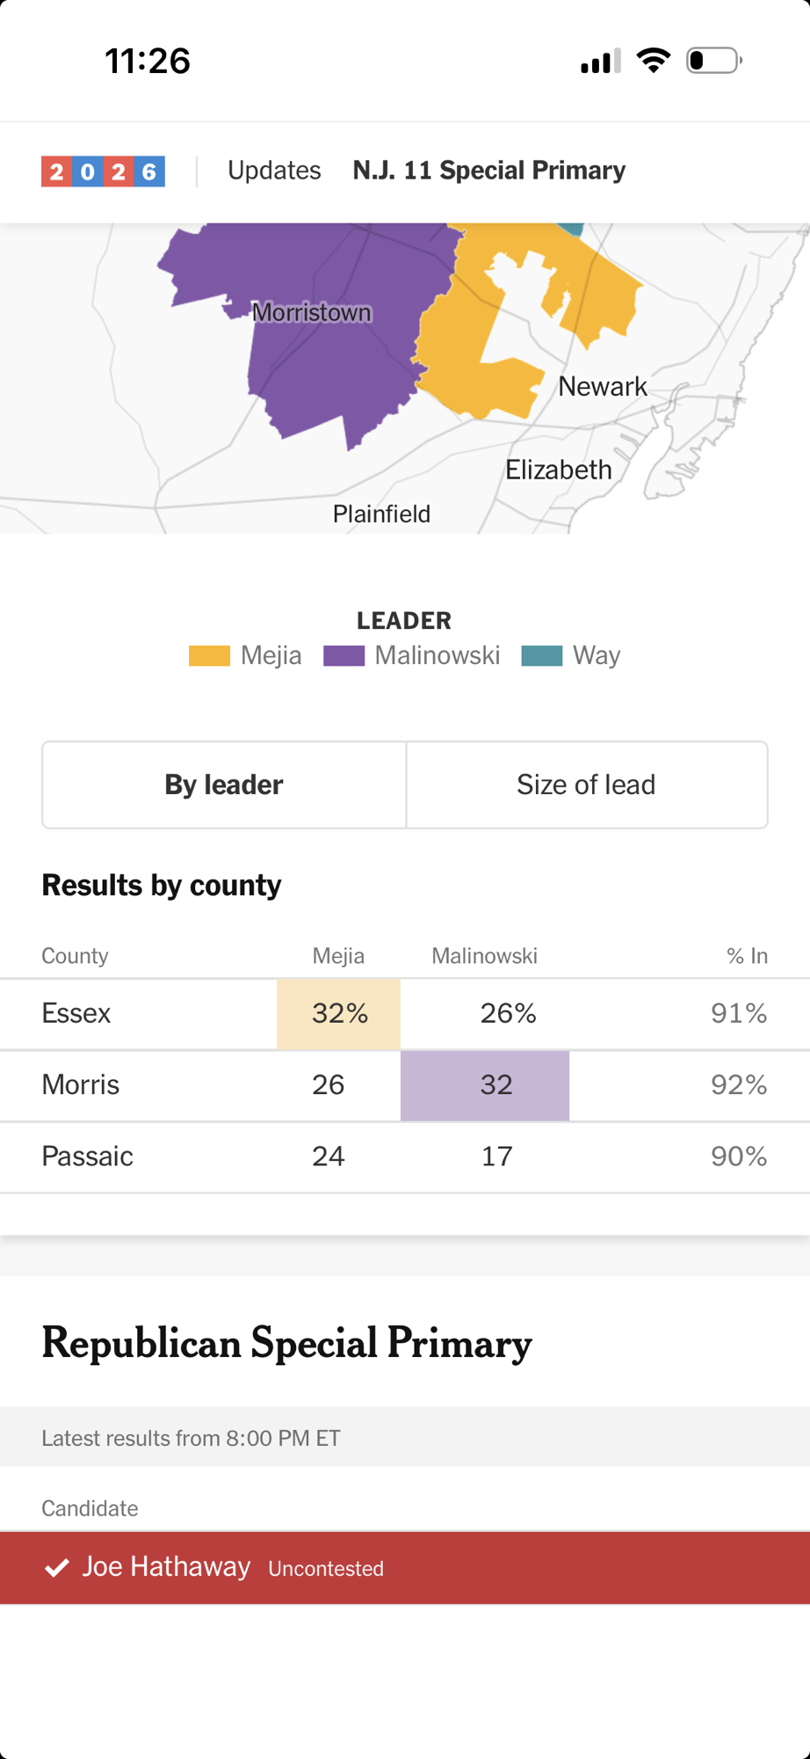Tap the battery indicator icon
The height and width of the screenshot is (1759, 810).
click(x=713, y=61)
